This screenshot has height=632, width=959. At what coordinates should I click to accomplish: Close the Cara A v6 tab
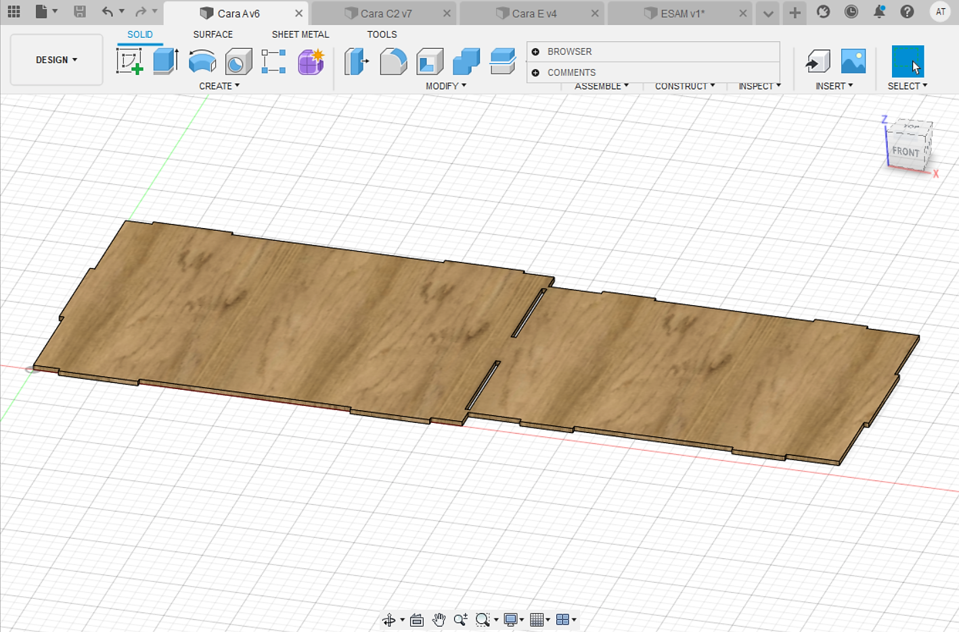tap(298, 14)
